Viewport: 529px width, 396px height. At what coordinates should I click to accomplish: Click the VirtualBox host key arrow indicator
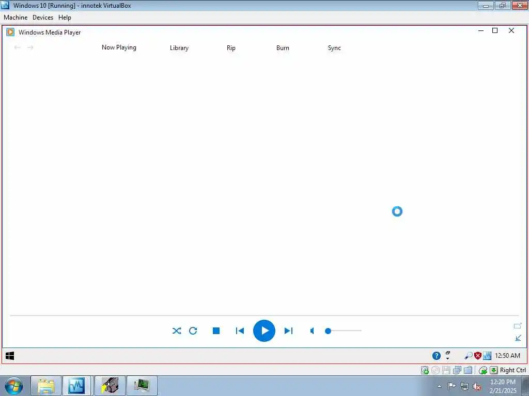pyautogui.click(x=493, y=370)
